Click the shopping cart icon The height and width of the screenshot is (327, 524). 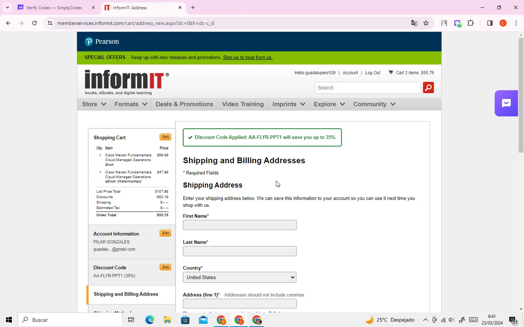[391, 73]
